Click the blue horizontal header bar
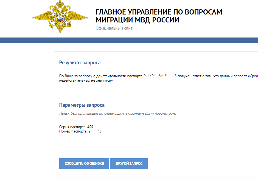This screenshot has width=258, height=193. click(x=129, y=40)
